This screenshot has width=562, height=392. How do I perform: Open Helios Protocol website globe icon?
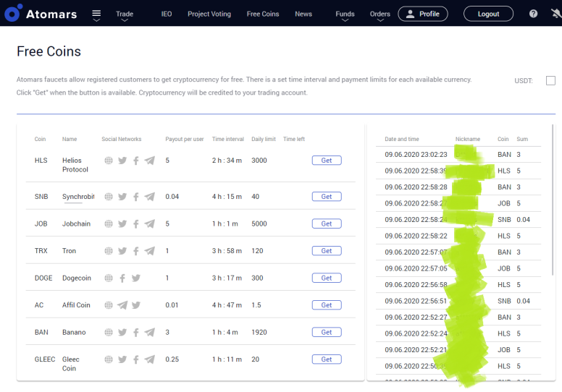(109, 161)
